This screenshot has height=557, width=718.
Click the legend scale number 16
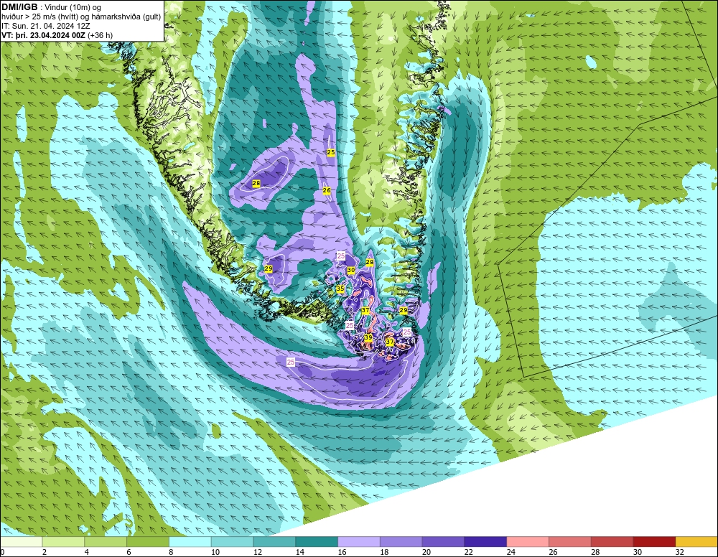(x=342, y=552)
